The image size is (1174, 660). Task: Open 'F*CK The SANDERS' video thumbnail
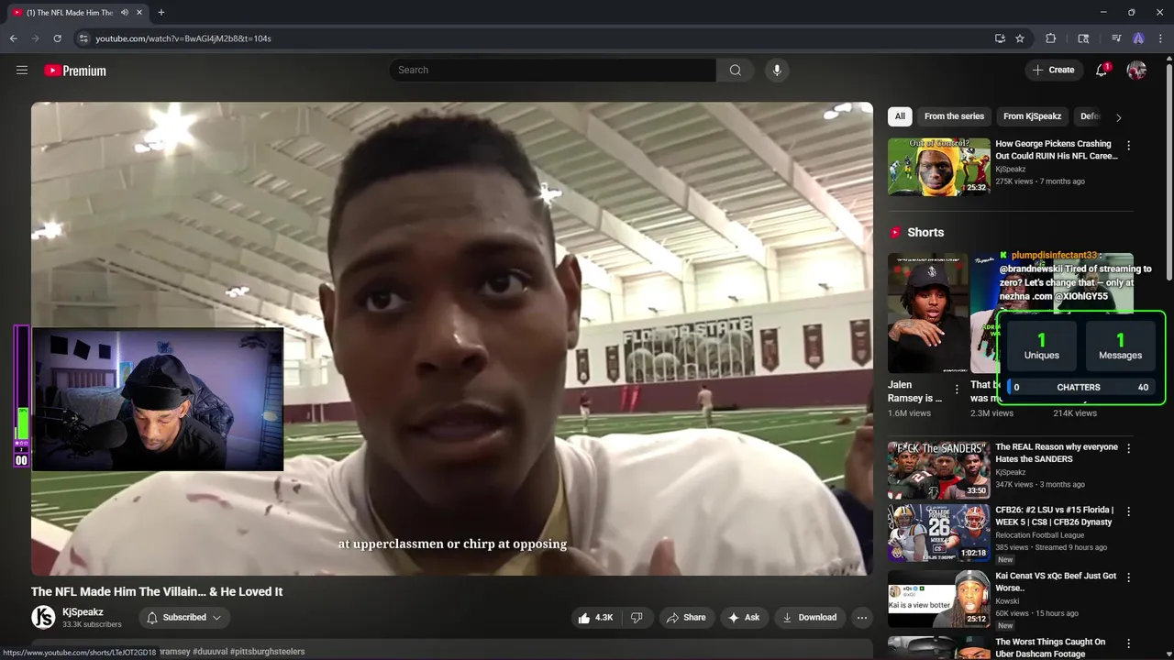coord(938,470)
